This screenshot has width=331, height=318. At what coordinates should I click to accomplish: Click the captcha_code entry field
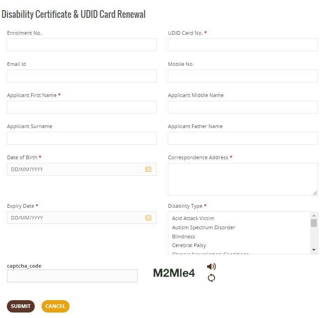pyautogui.click(x=72, y=276)
